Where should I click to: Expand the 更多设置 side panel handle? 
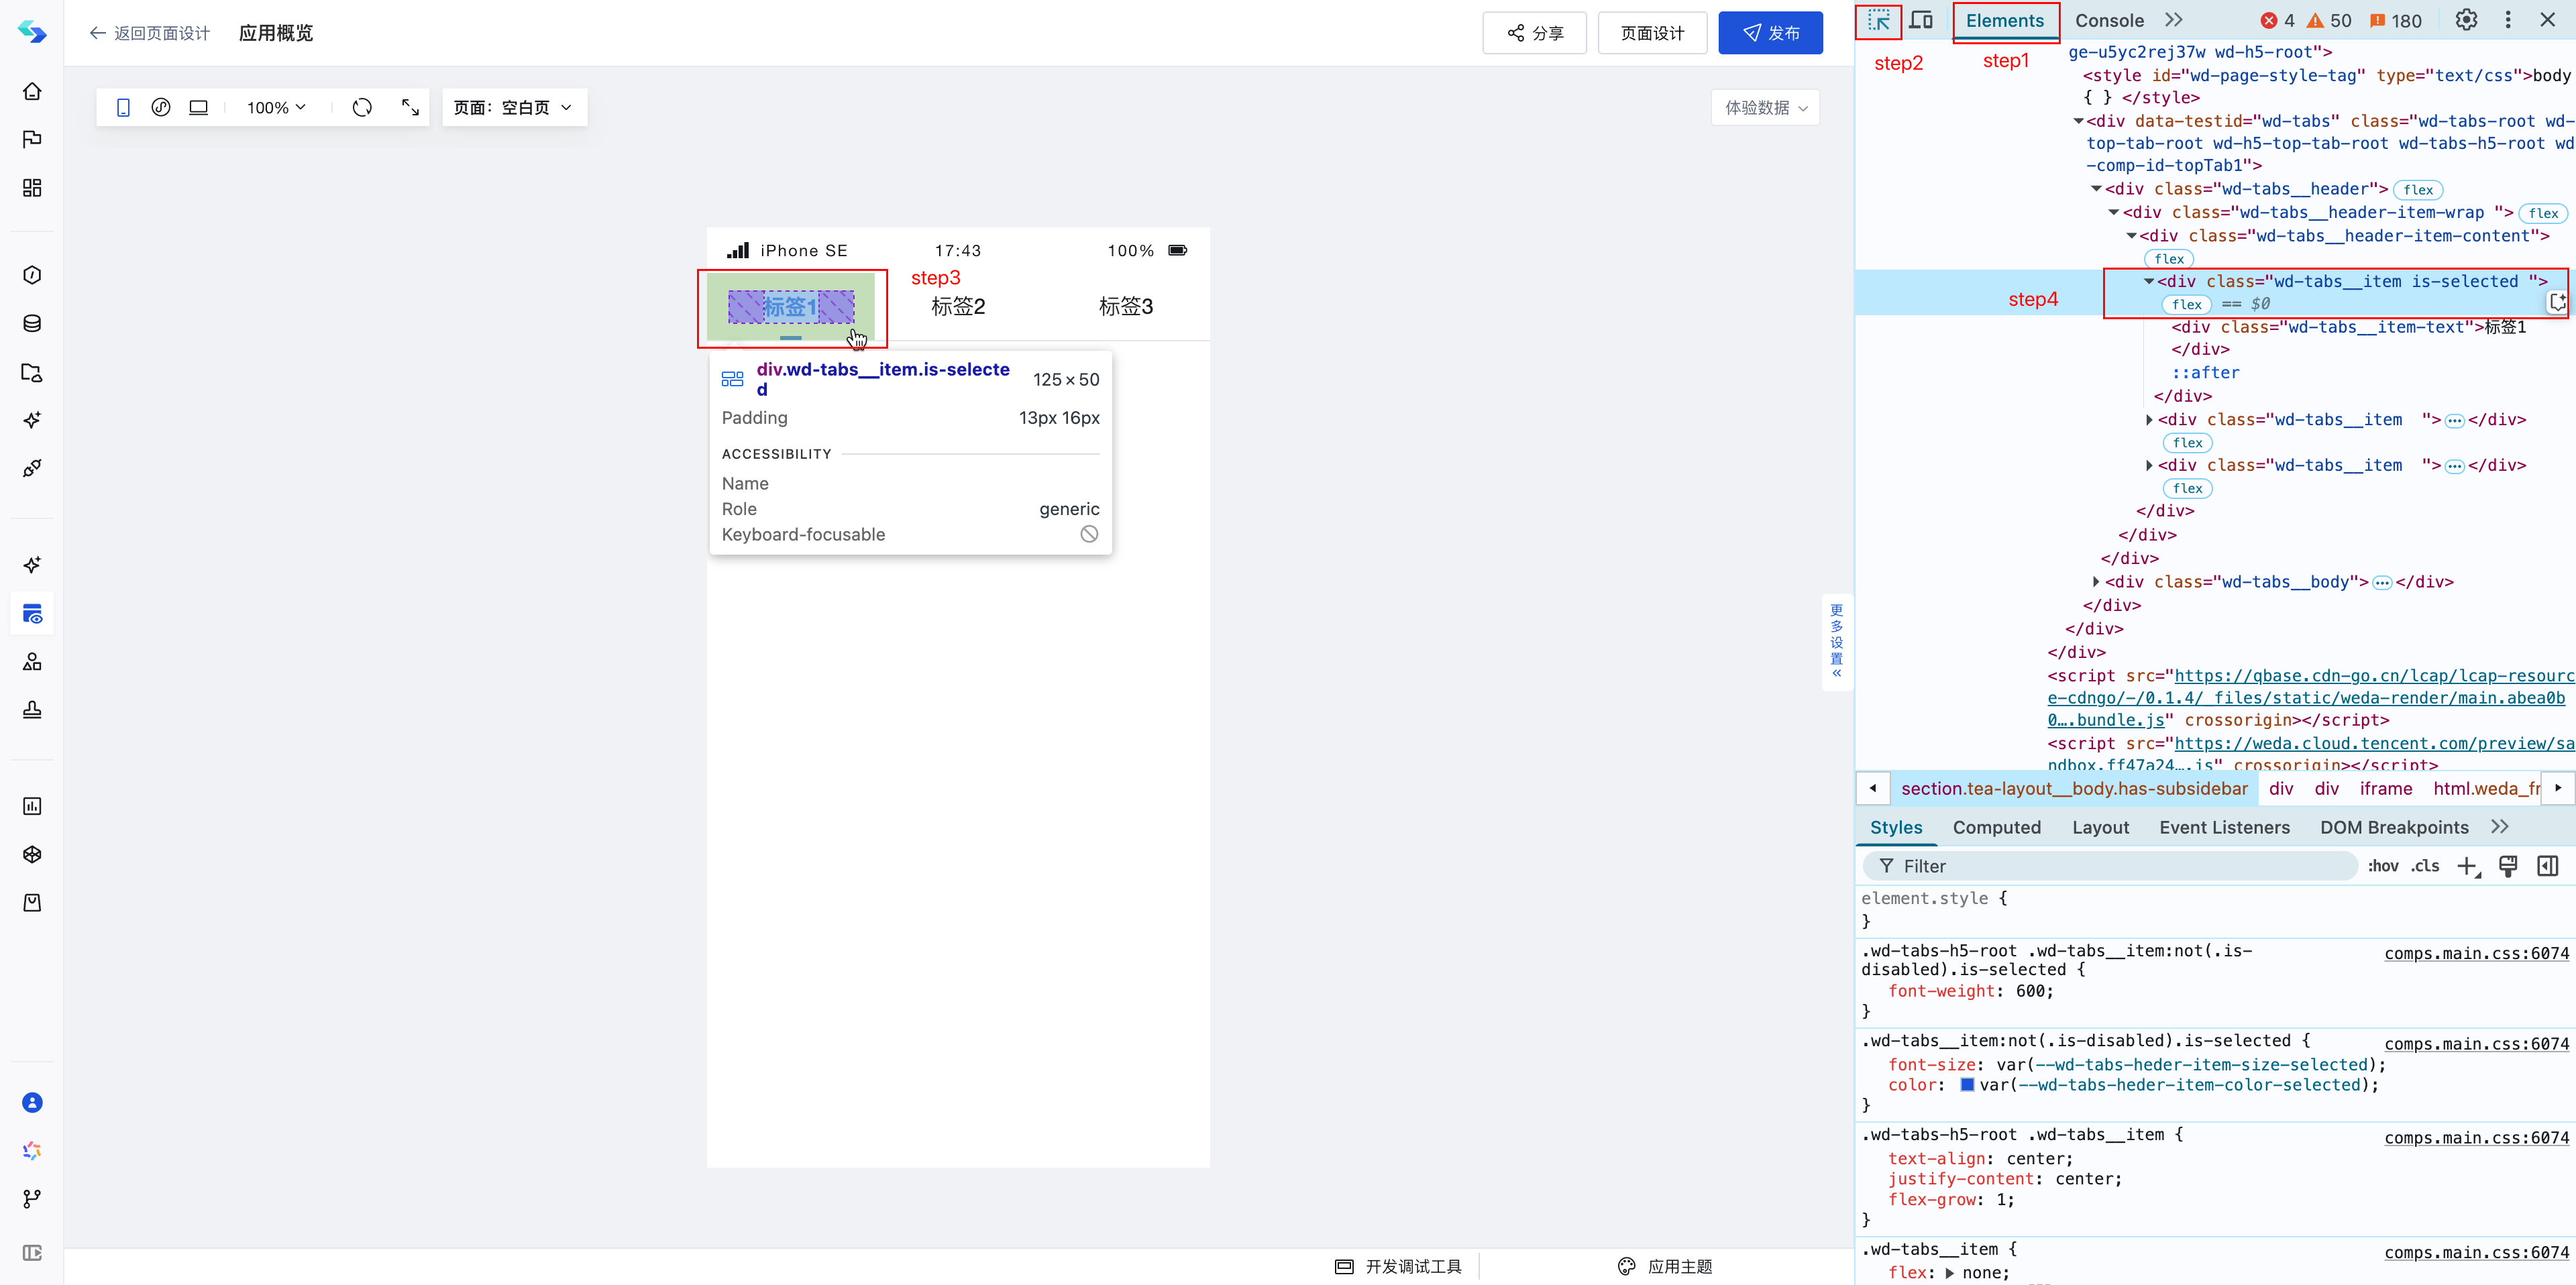pos(1836,641)
